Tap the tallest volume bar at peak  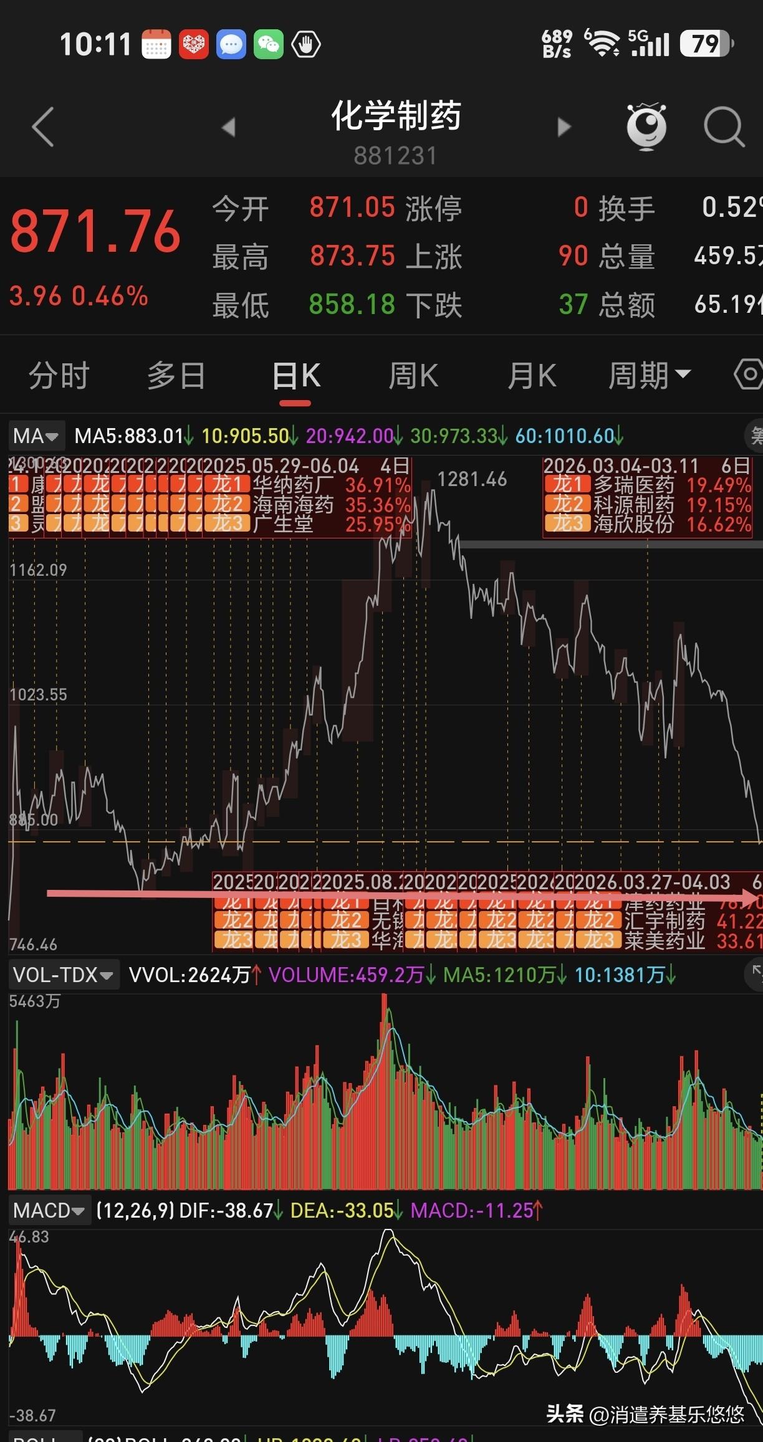(385, 1091)
